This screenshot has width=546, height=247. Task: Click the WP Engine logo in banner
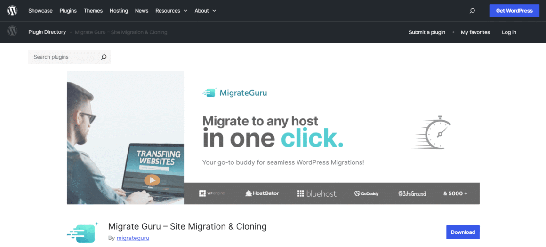(212, 193)
